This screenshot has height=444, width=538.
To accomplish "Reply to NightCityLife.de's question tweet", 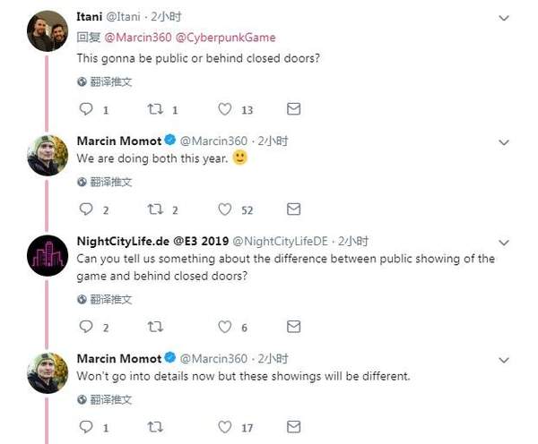I will coord(87,327).
